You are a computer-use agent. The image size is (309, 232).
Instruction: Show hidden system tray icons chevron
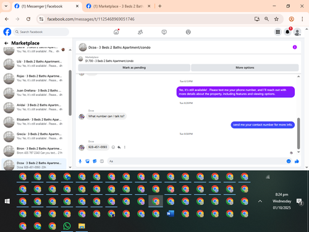click(x=260, y=201)
